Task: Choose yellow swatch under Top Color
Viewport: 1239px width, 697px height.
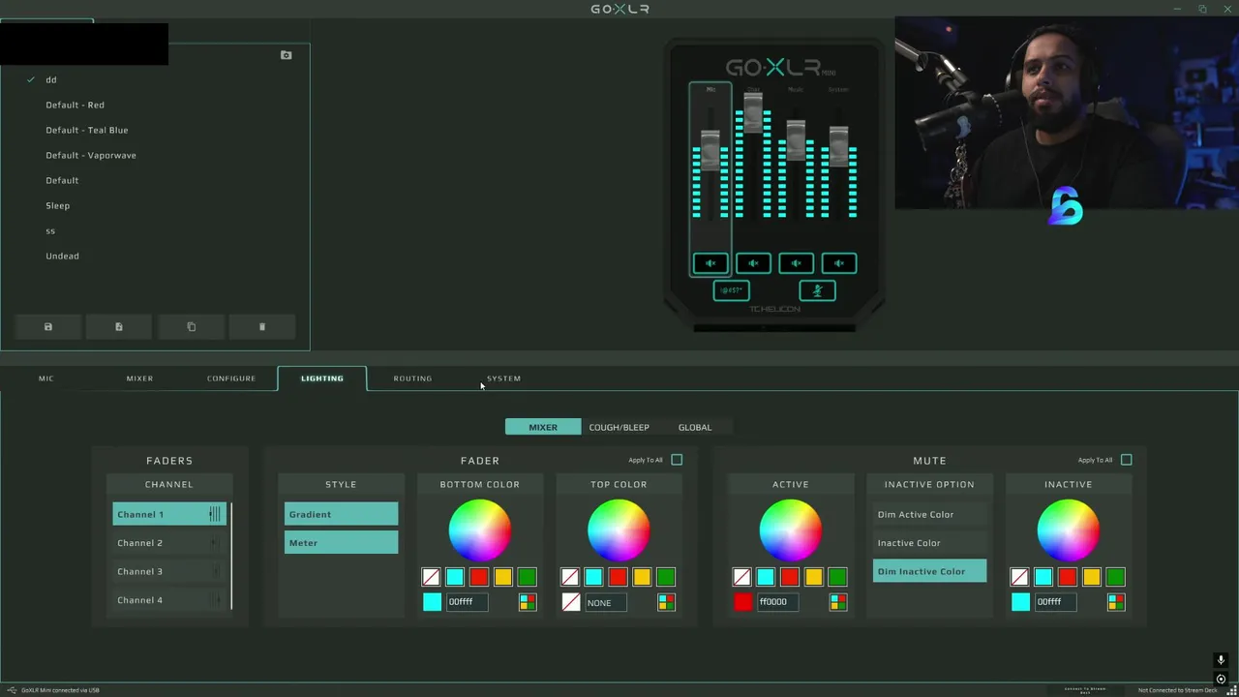Action: point(642,577)
